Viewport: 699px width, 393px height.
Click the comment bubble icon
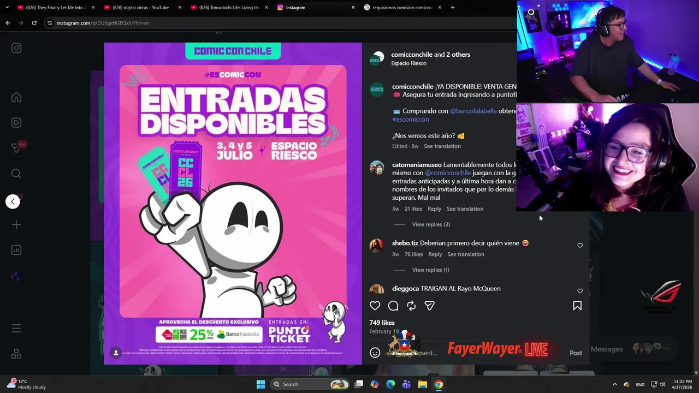[393, 306]
